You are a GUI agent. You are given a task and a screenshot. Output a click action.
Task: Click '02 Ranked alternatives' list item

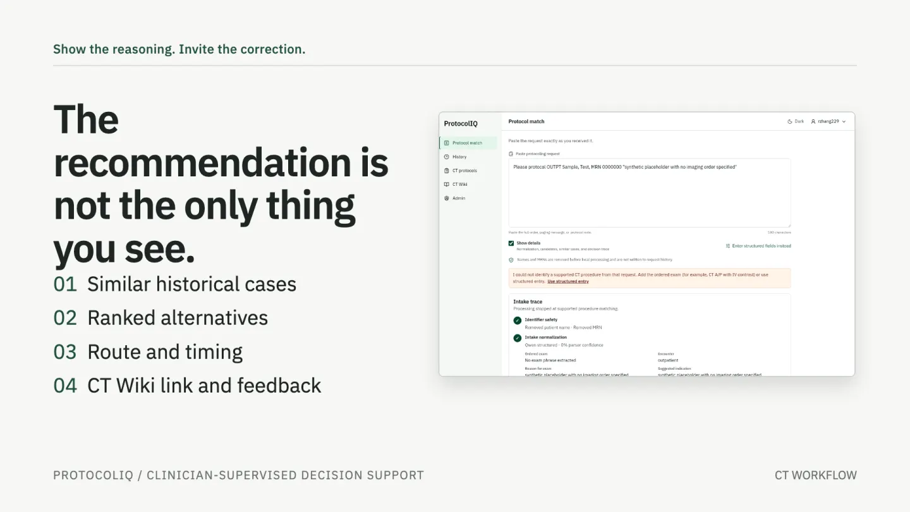click(161, 318)
